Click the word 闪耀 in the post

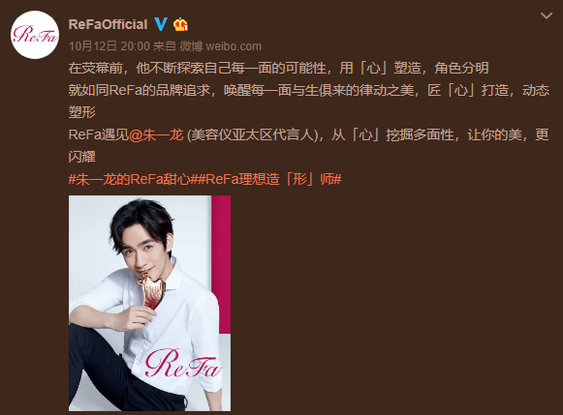pos(81,157)
